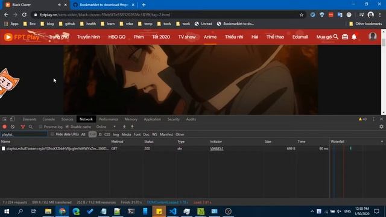Screen dimensions: 386x217
Task: Open VM885:1 initiator link
Action: 217,149
